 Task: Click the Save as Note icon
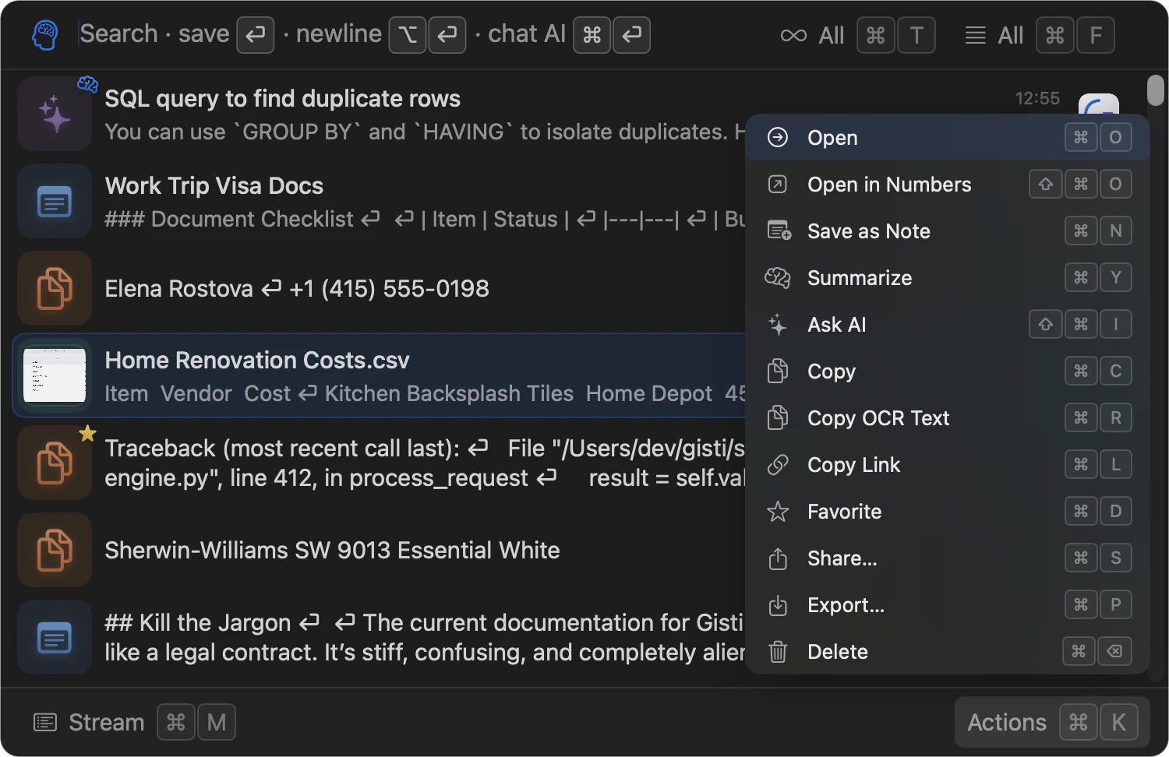(779, 231)
